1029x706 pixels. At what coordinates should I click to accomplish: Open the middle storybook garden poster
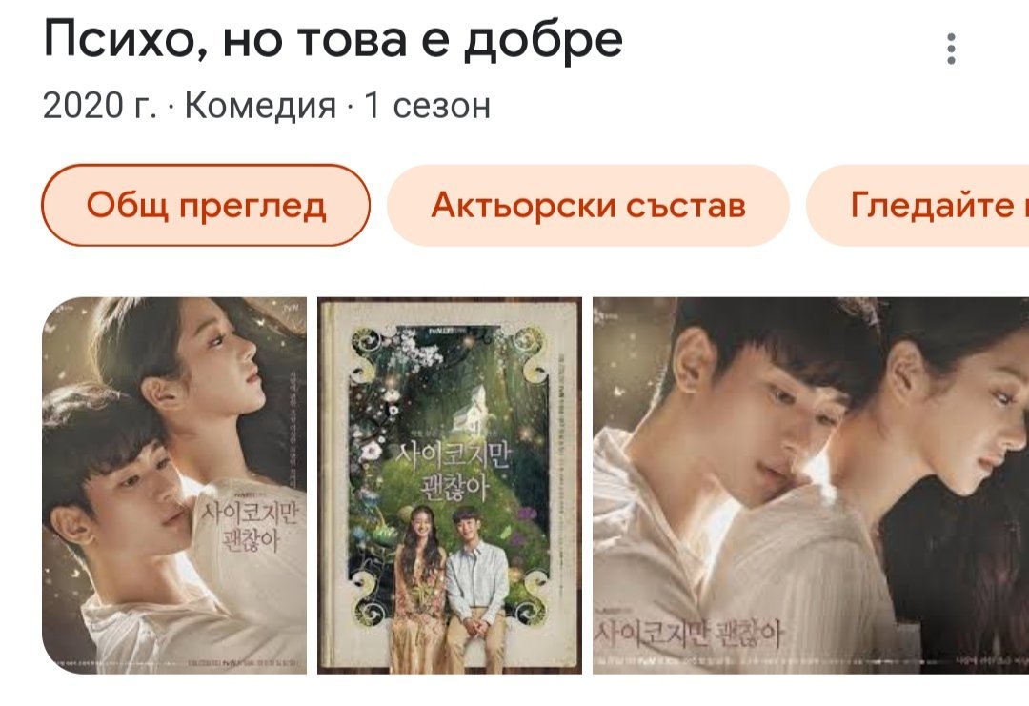[450, 486]
